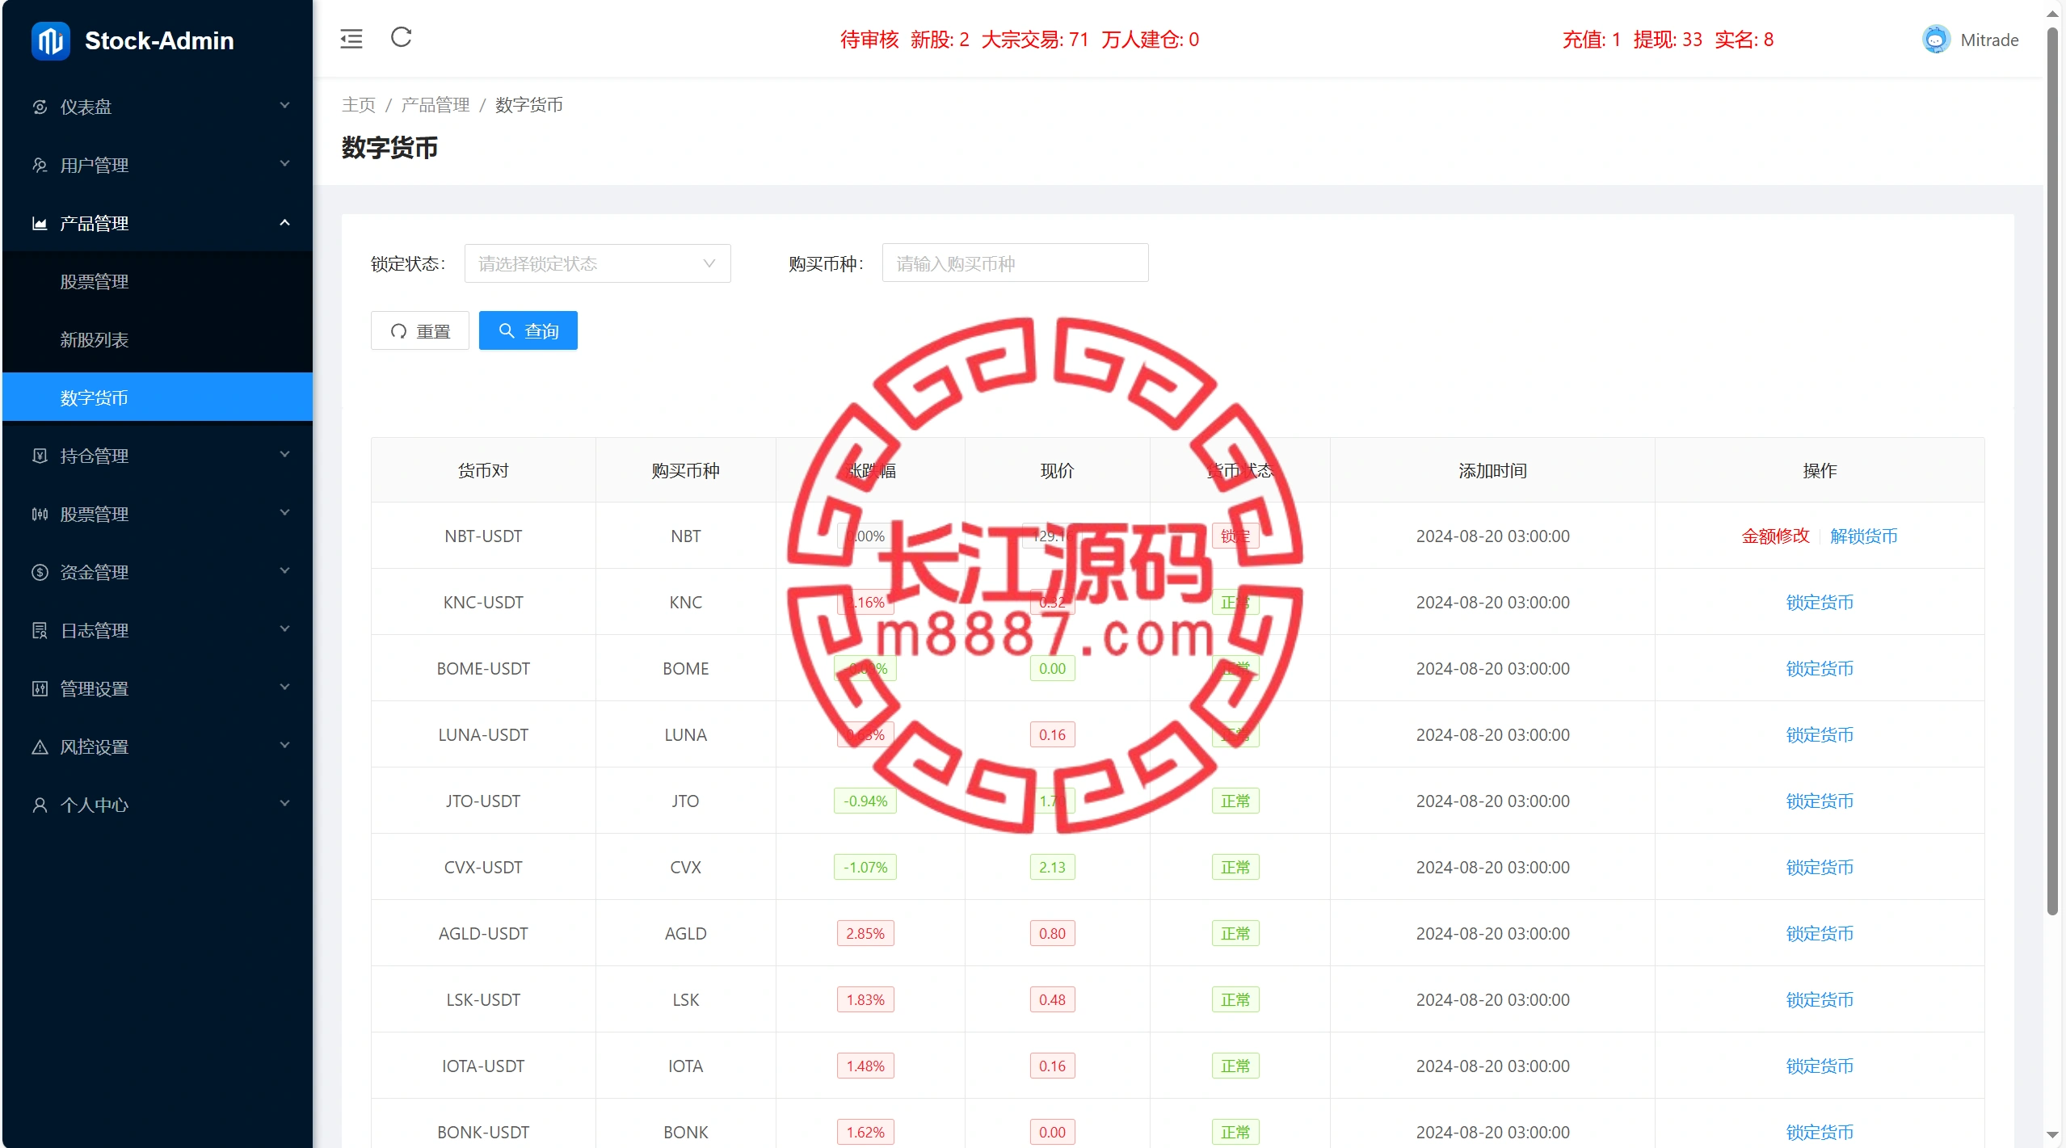Click the 提现: 33 notice

pos(1668,40)
